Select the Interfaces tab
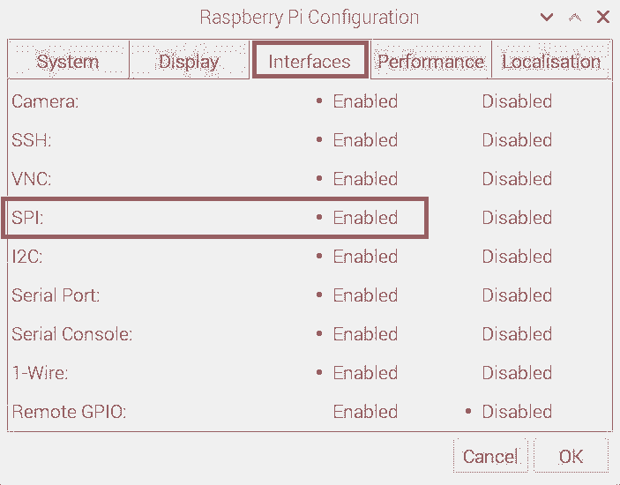This screenshot has width=620, height=485. [x=310, y=62]
